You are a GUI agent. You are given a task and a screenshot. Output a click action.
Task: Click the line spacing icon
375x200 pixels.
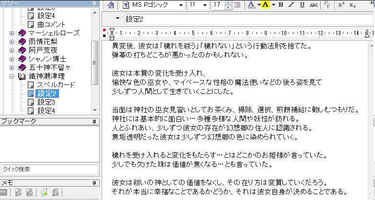[237, 5]
